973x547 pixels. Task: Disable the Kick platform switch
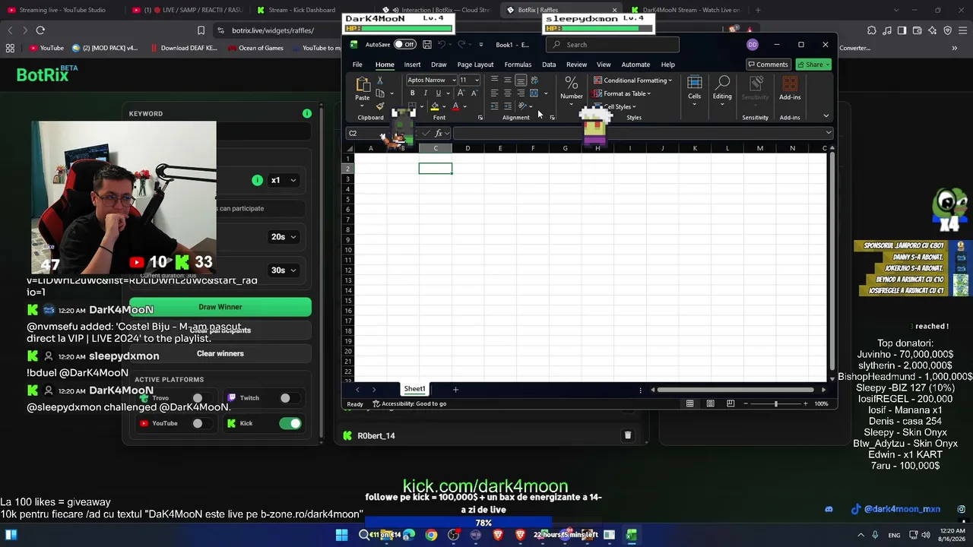click(x=290, y=423)
